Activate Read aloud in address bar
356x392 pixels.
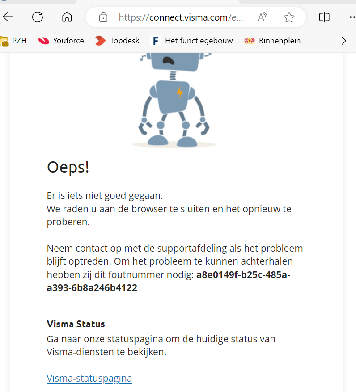point(263,17)
